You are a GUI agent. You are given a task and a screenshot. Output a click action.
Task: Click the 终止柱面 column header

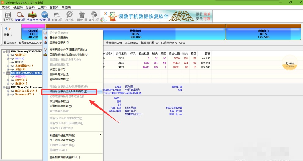tap(174, 54)
